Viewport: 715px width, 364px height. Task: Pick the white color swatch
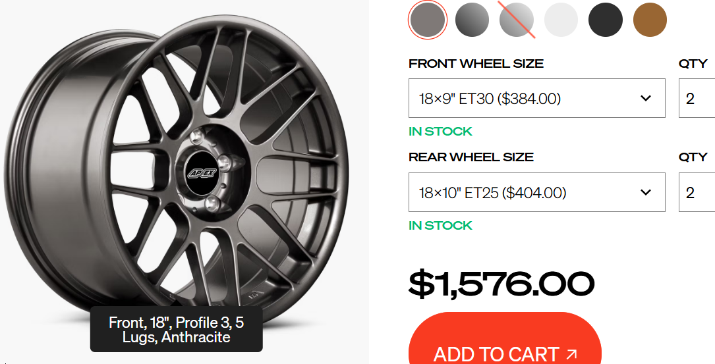tap(561, 20)
